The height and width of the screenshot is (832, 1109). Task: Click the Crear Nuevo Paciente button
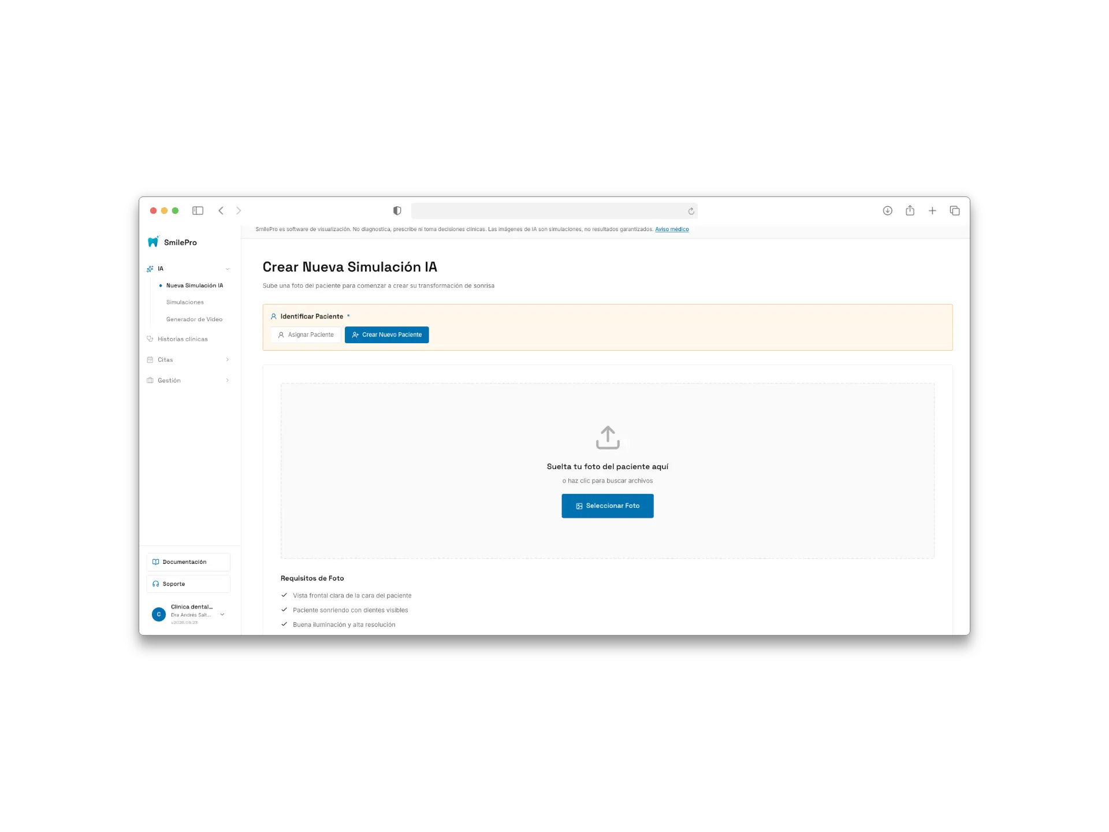(x=387, y=335)
